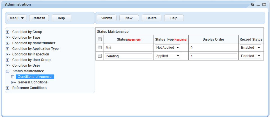
Task: Open the Menu dropdown button
Action: (17, 18)
